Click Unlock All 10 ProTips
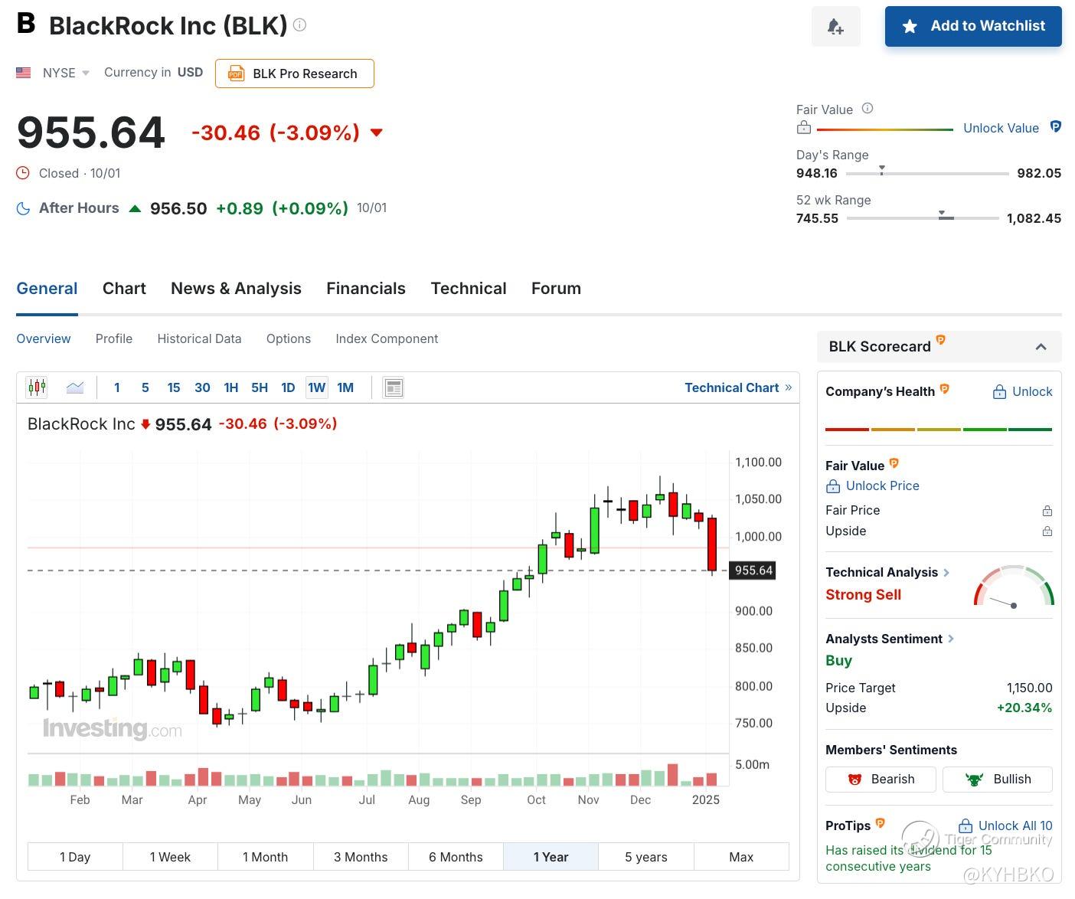The image size is (1075, 899). (x=1005, y=825)
